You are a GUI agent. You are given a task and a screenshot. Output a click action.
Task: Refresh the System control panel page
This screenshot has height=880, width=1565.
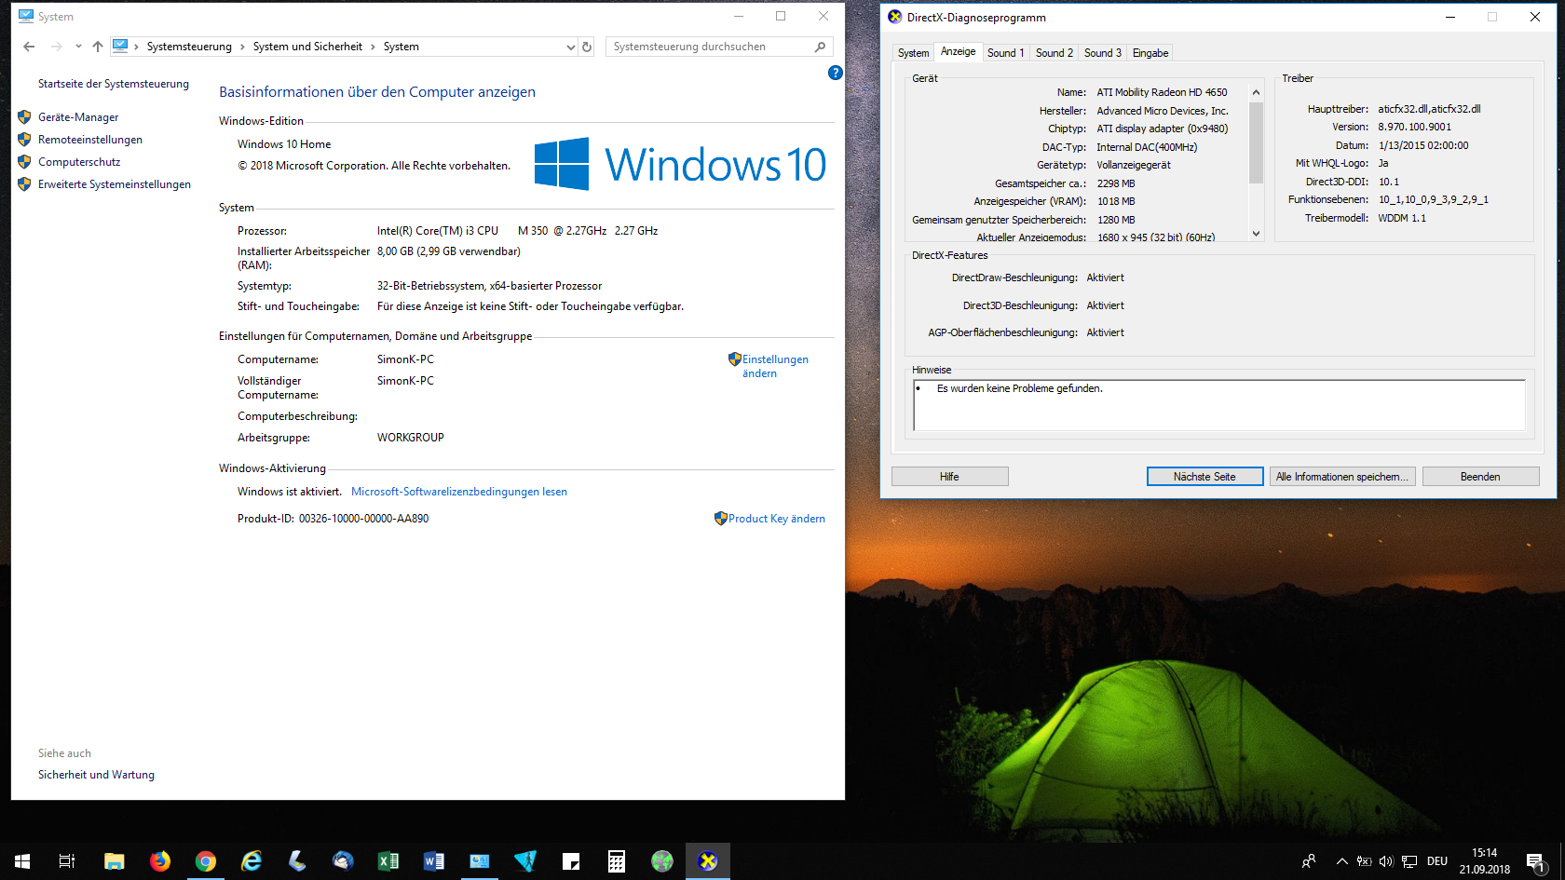(x=587, y=47)
